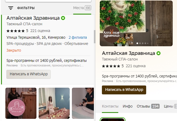Image resolution: width=177 pixels, height=121 pixels.
Task: Click the ФИЛЬТРЫ label
Action: tap(26, 8)
